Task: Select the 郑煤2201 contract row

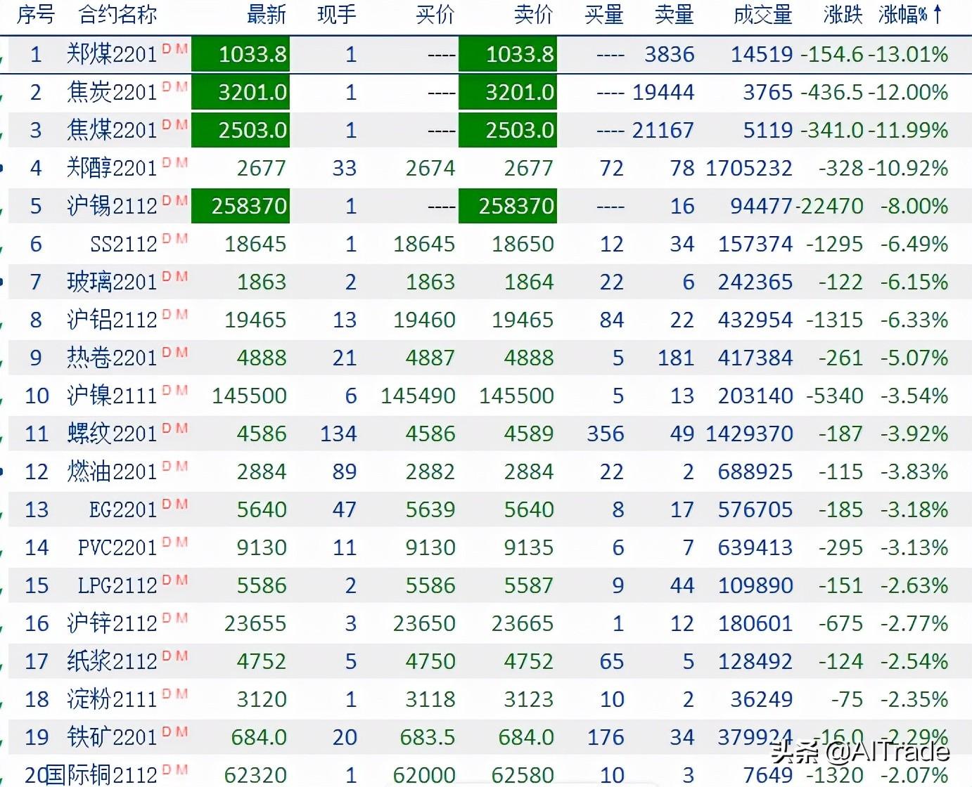Action: 490,54
